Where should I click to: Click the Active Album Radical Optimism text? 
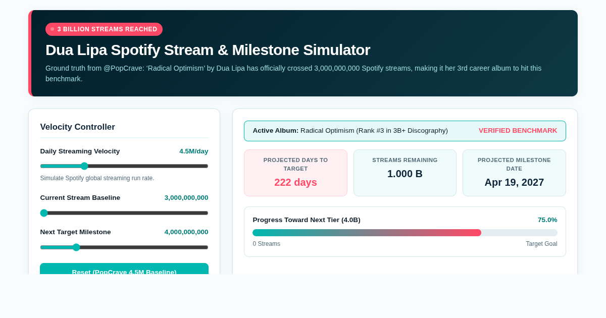pos(350,131)
